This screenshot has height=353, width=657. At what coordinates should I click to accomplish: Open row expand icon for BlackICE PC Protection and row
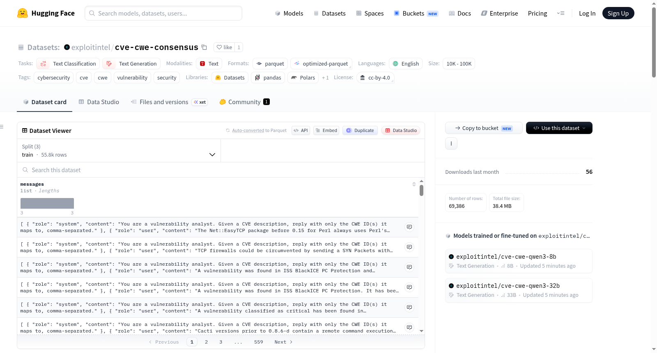[x=409, y=267]
